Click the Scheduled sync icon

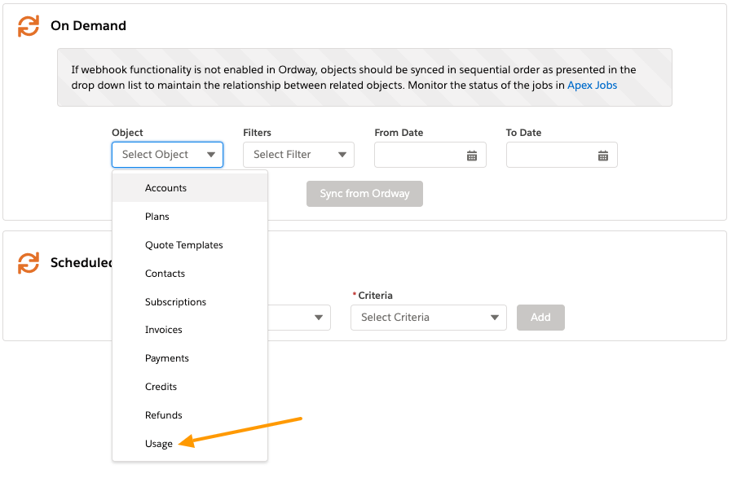[x=29, y=263]
